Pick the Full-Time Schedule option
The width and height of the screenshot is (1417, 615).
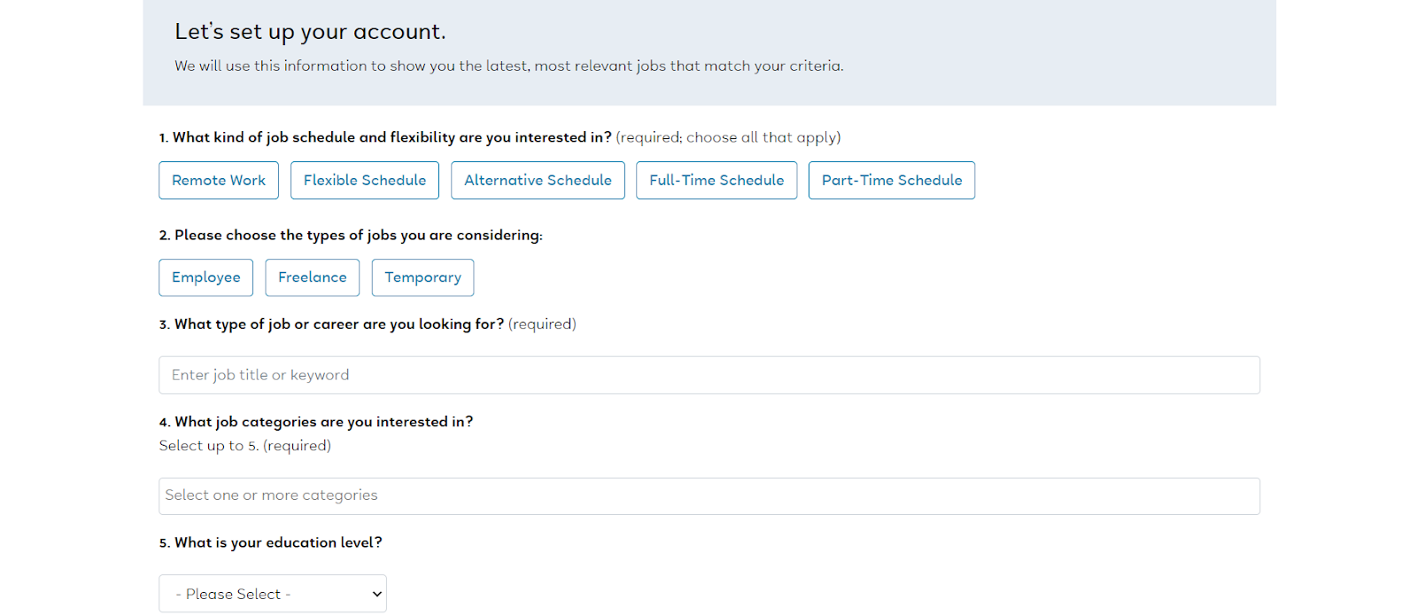716,181
